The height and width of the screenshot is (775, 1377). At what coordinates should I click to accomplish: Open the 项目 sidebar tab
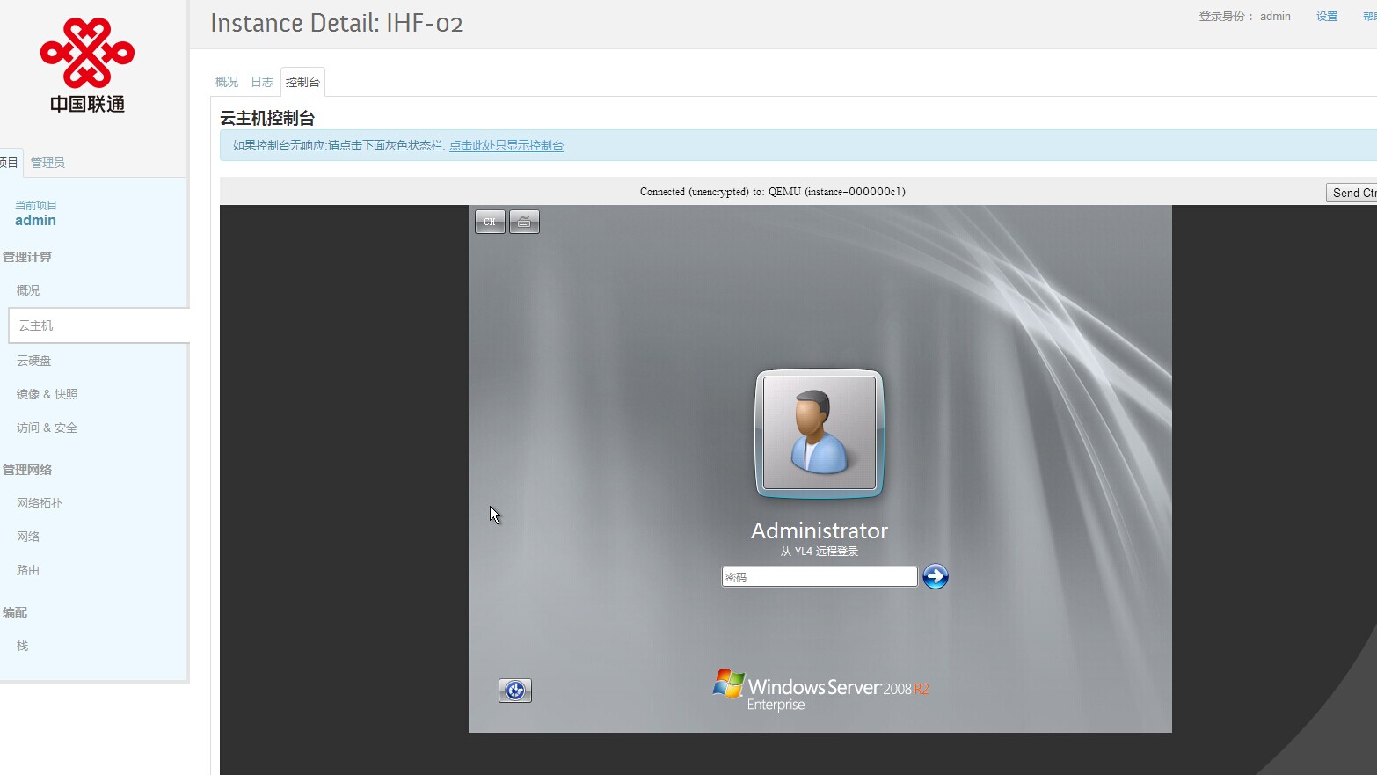pos(9,163)
